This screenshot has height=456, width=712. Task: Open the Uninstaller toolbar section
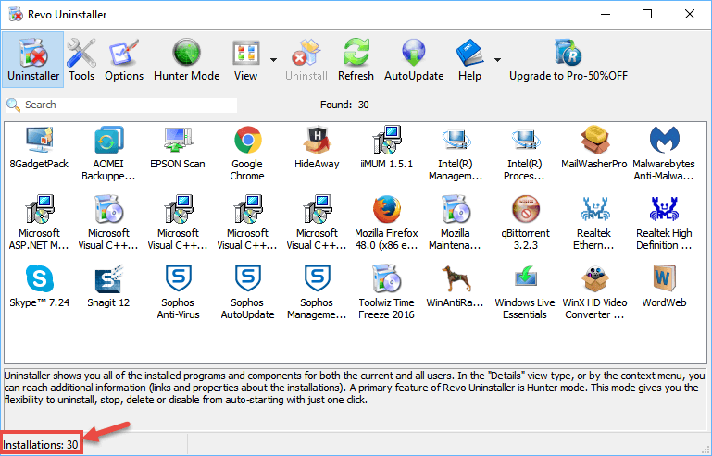click(x=33, y=59)
